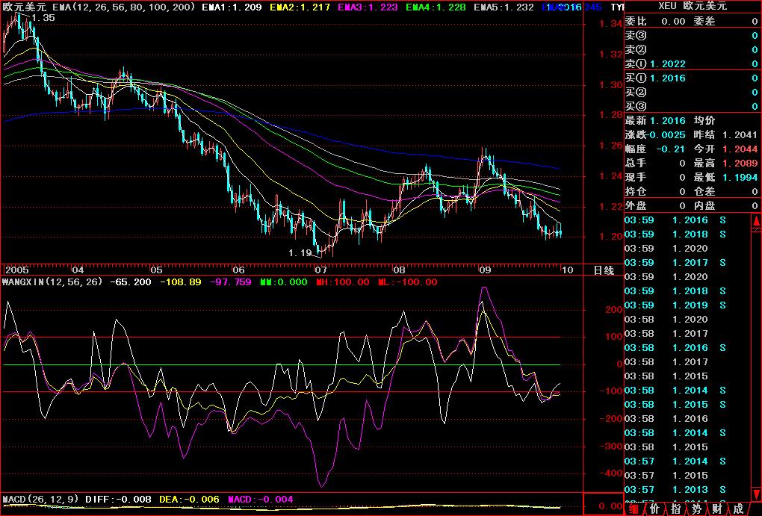Click the EMA(12,26,56,80,100,200) indicator title
Viewport: 762px width, 516px height.
[x=126, y=7]
